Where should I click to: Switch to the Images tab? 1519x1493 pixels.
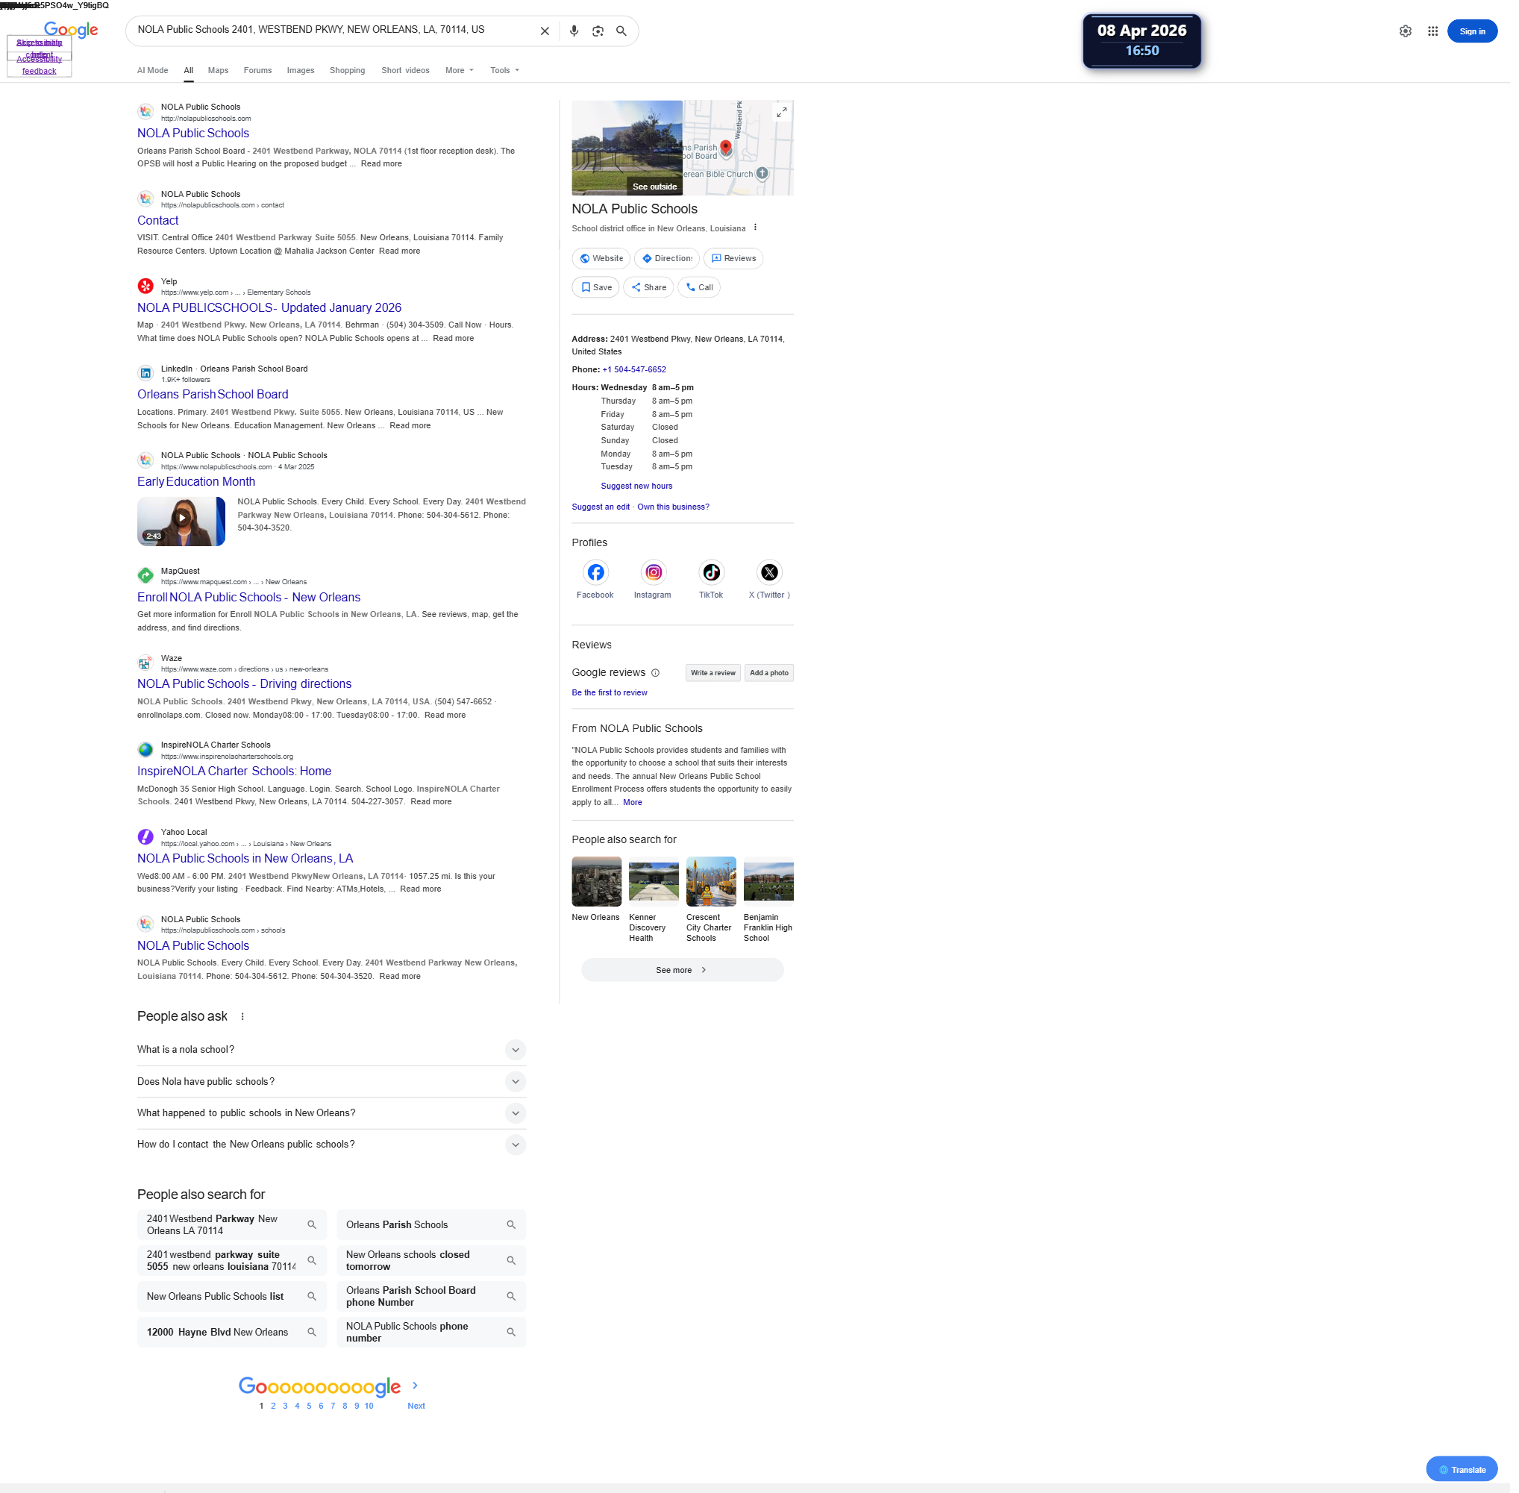point(301,71)
